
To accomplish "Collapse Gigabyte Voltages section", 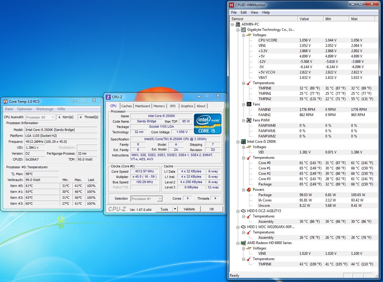I will click(243, 35).
